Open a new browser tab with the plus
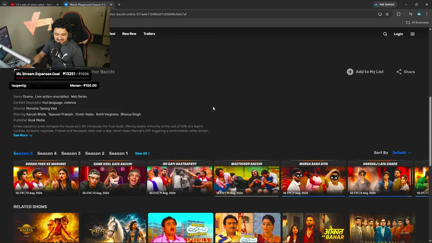The width and height of the screenshot is (432, 243). click(x=119, y=5)
